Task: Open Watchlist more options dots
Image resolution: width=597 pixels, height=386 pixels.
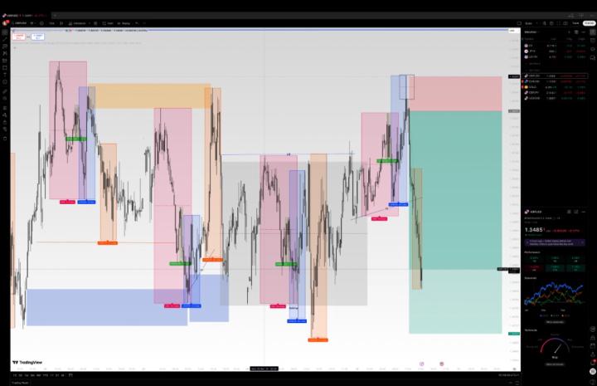Action: click(x=583, y=32)
